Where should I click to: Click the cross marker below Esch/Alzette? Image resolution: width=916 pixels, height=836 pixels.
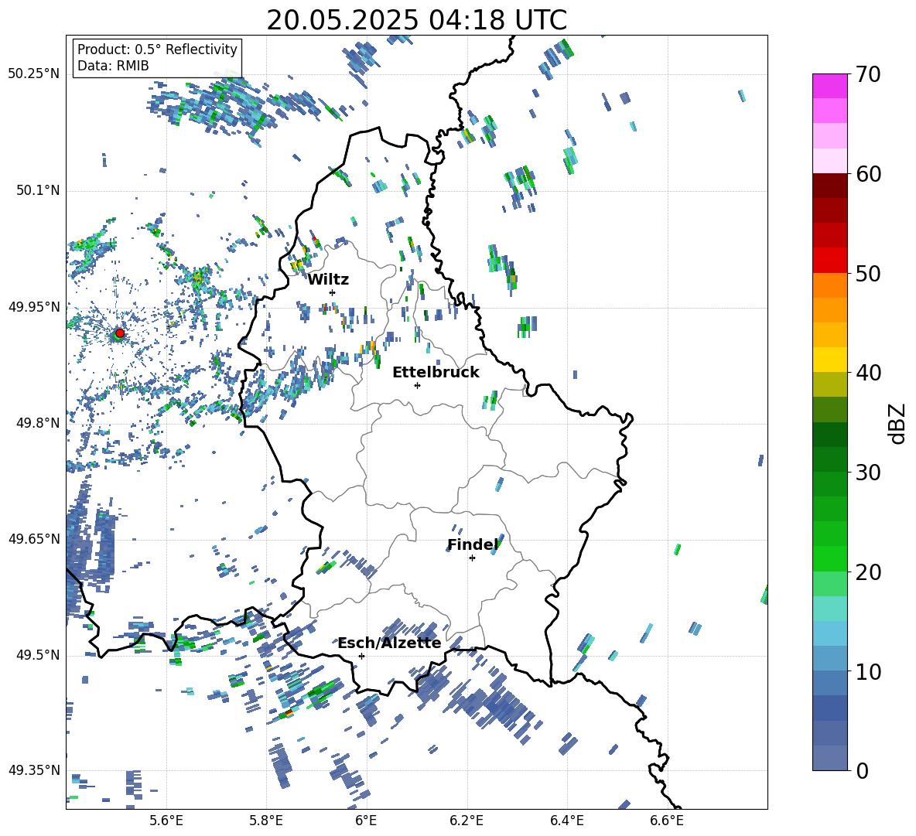point(361,656)
